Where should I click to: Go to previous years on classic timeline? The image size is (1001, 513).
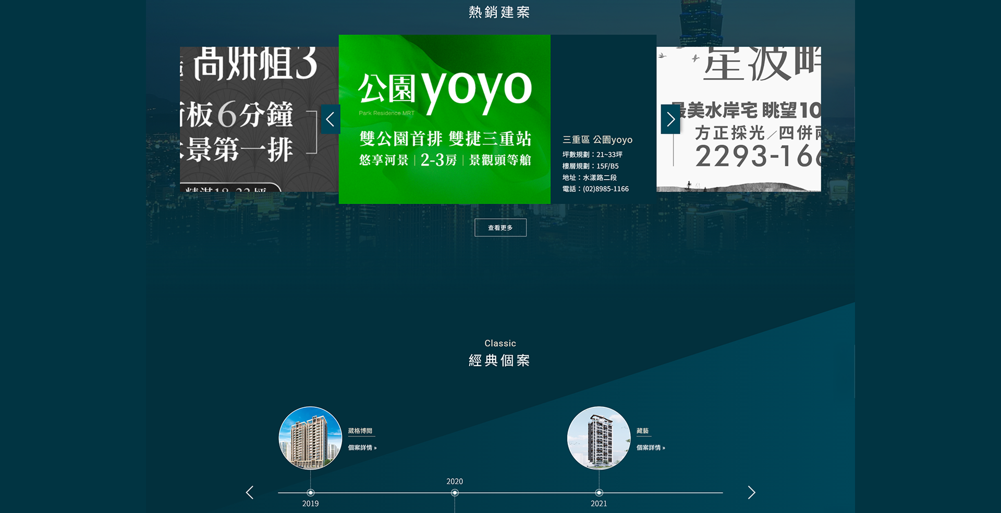[250, 492]
